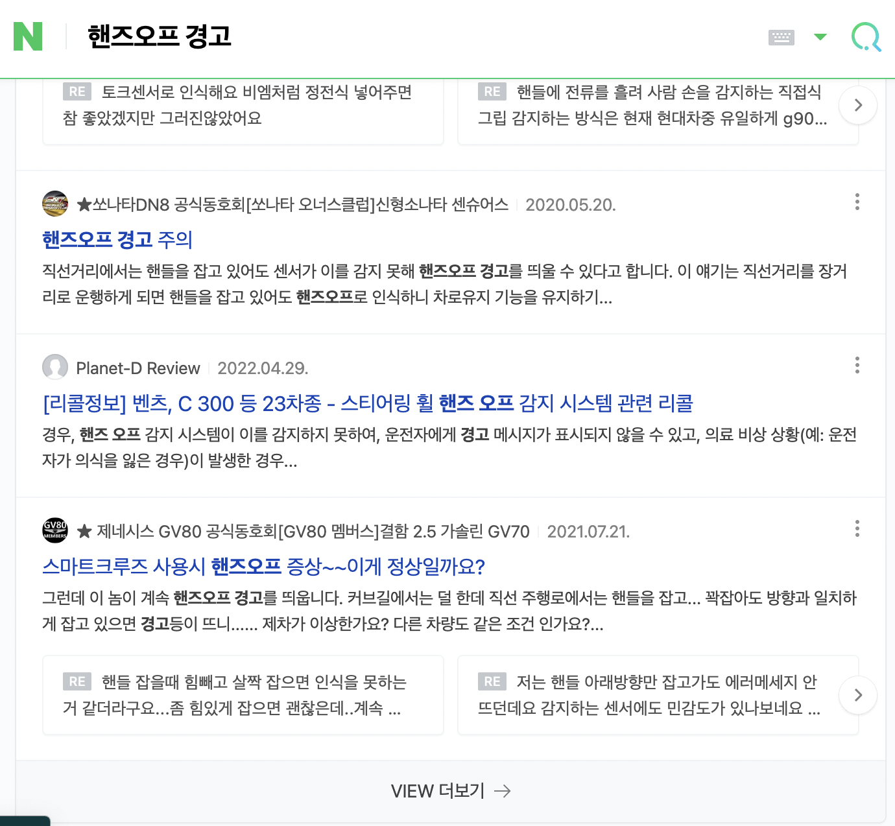
Task: Open the 쏘나타DN8 cafe profile thumbnail
Action: [55, 204]
